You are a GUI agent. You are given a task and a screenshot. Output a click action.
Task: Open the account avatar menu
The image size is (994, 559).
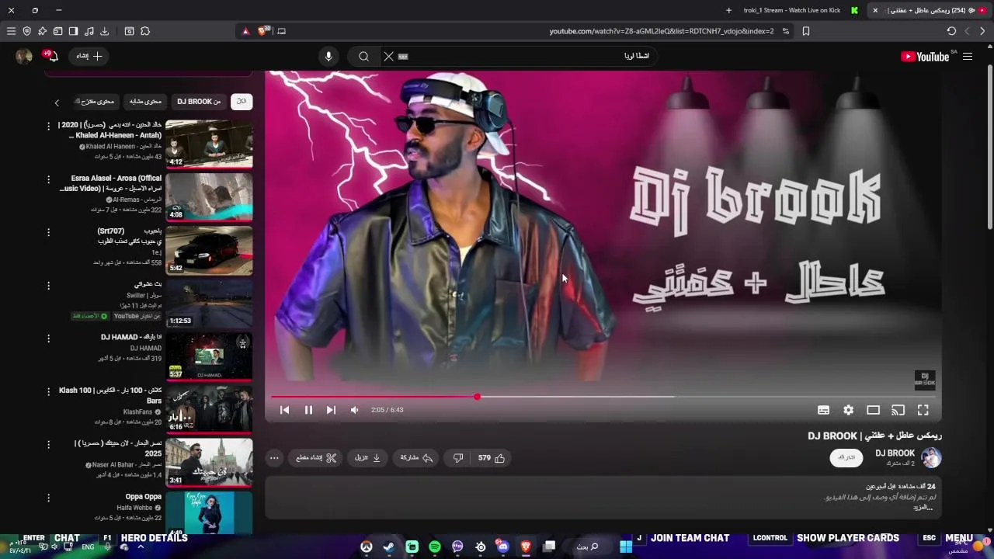(24, 56)
